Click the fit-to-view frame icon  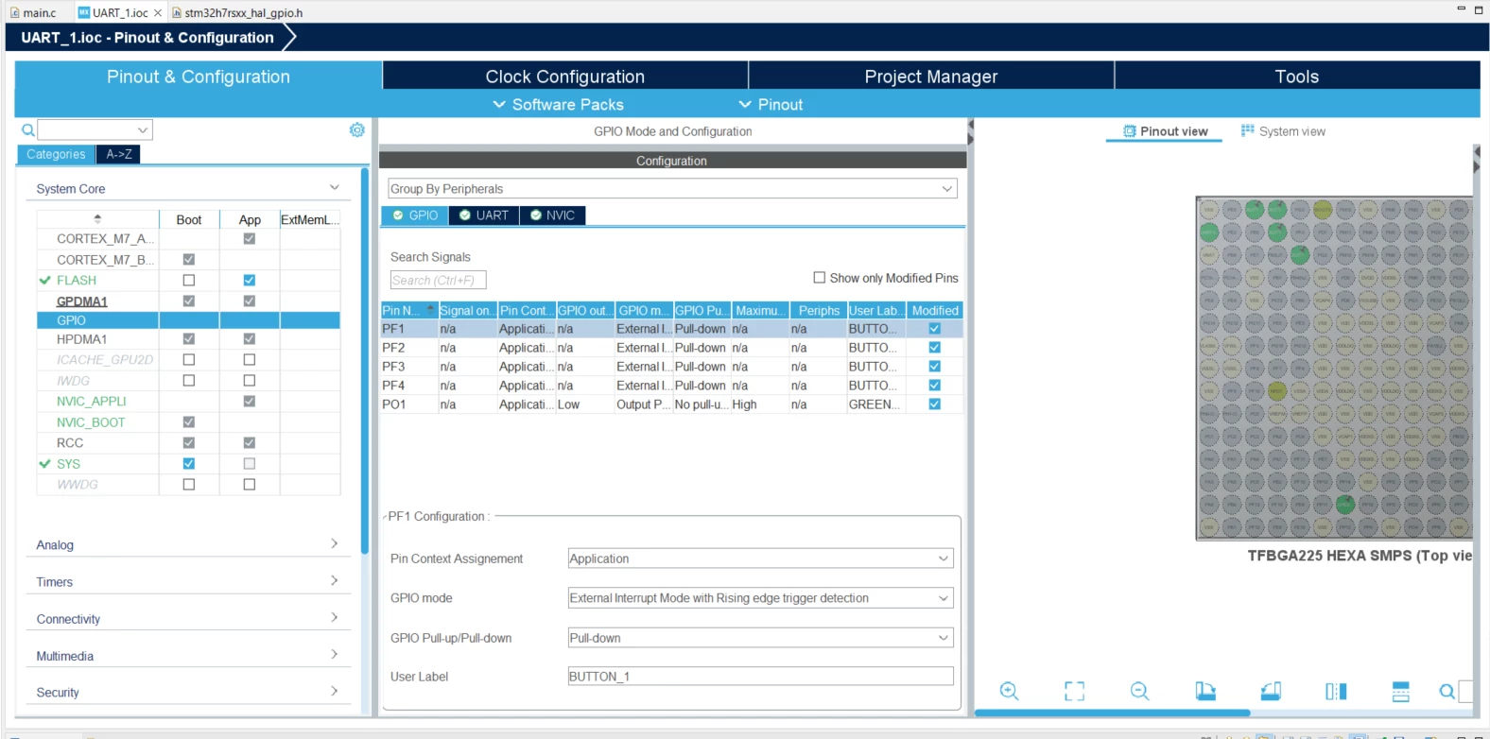(1074, 691)
